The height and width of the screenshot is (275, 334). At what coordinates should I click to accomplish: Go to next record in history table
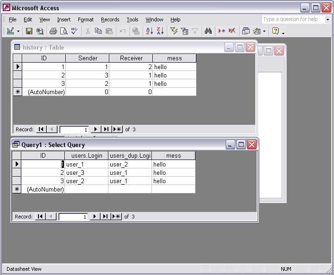[96, 129]
